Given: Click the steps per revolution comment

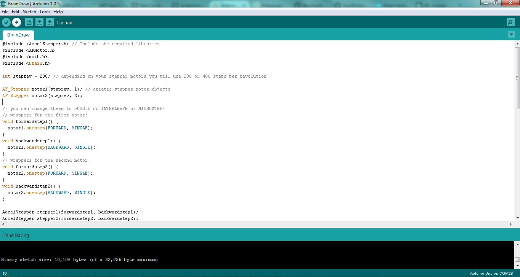Looking at the screenshot, I should pyautogui.click(x=160, y=76).
